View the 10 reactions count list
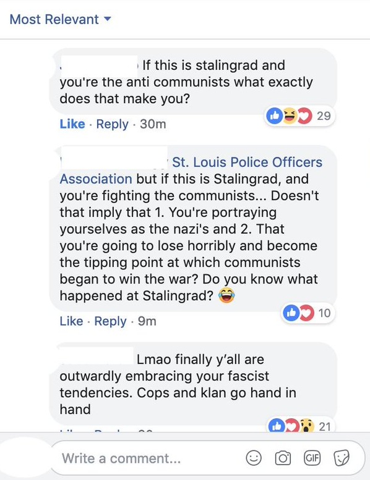This screenshot has width=370, height=480. point(324,313)
